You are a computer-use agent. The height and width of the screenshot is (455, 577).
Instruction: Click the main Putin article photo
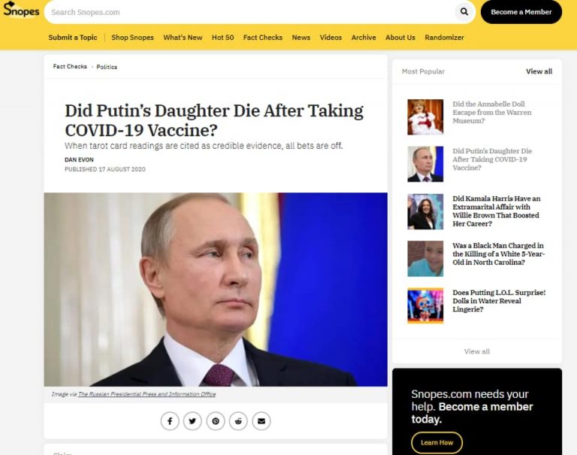click(216, 290)
